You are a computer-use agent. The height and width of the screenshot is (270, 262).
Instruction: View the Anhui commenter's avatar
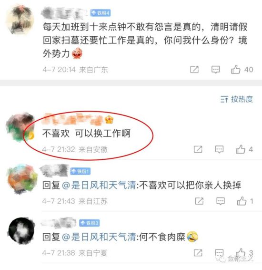point(20,127)
